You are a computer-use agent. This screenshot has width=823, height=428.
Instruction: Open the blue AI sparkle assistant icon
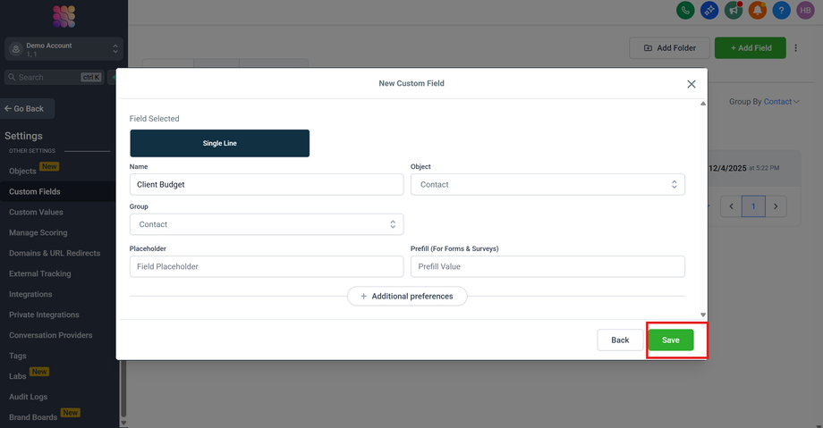click(709, 11)
